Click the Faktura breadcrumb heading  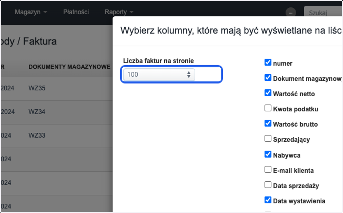click(x=40, y=41)
